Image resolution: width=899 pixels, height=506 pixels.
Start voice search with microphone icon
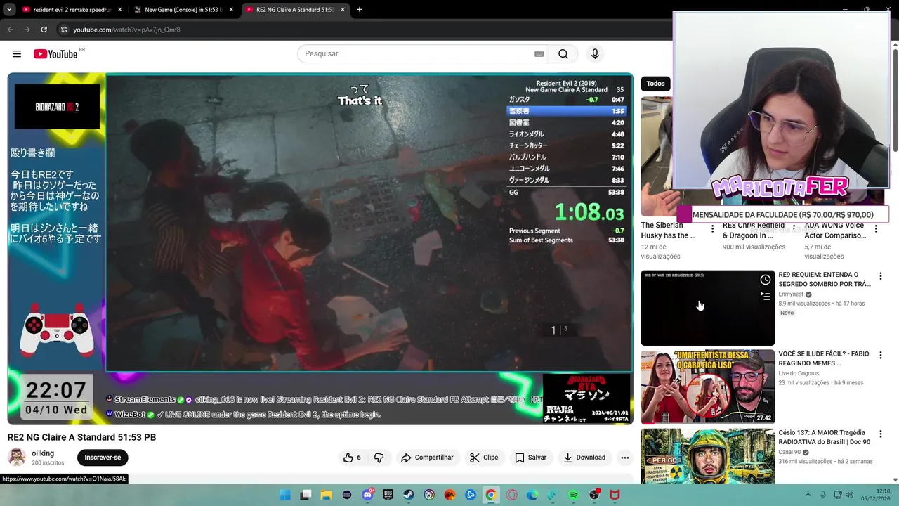tap(595, 54)
